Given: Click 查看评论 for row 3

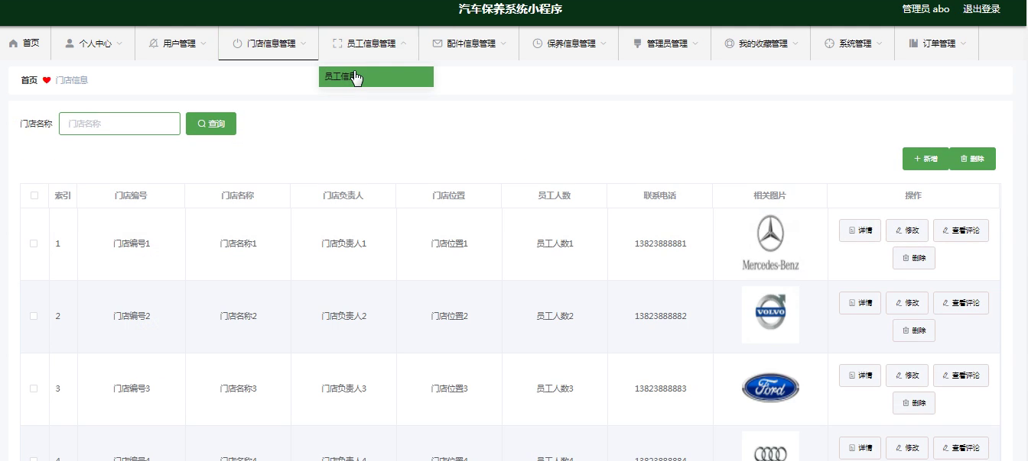Looking at the screenshot, I should [961, 376].
